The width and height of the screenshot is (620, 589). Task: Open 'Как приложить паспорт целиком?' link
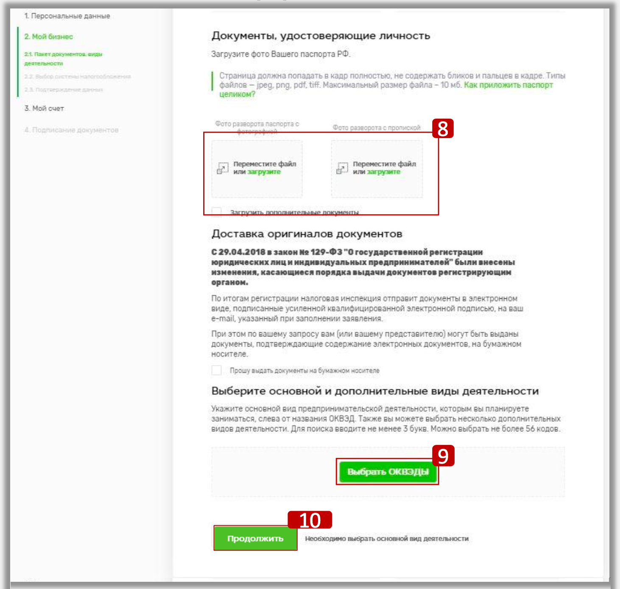tap(508, 85)
